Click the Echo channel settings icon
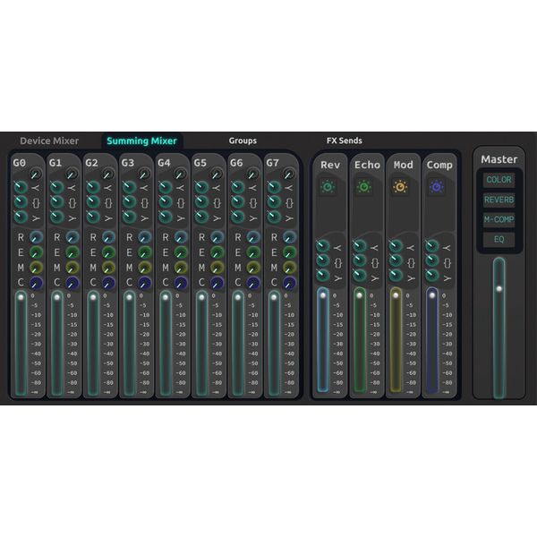 click(x=366, y=187)
